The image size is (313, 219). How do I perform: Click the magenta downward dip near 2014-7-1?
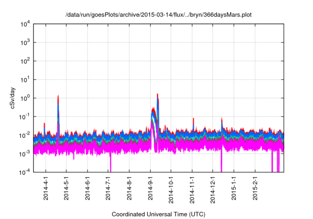click(x=111, y=164)
